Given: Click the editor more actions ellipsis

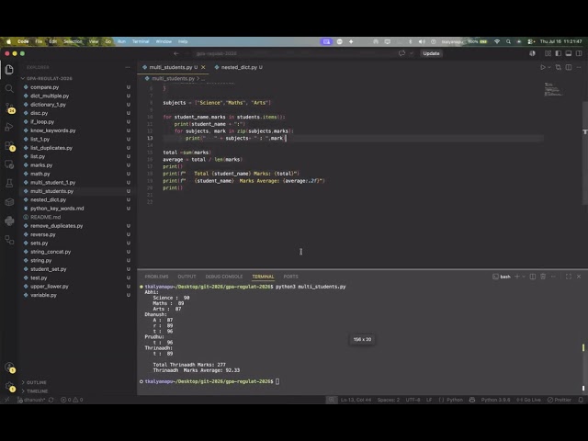Looking at the screenshot, I should (579, 67).
